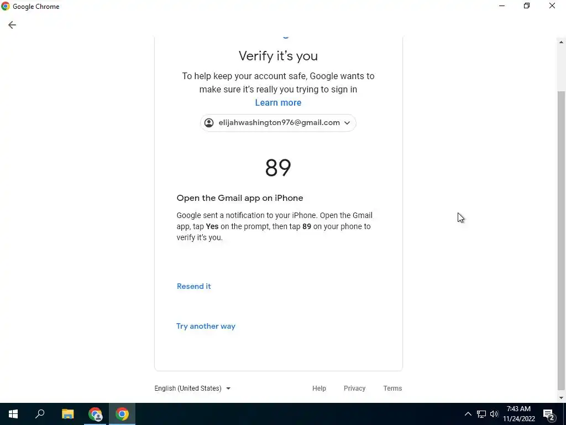Open the Help footer link
The height and width of the screenshot is (425, 566).
click(319, 388)
